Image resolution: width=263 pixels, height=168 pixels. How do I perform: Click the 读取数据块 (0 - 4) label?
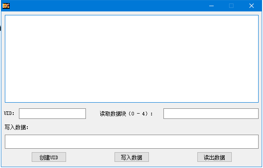126,114
